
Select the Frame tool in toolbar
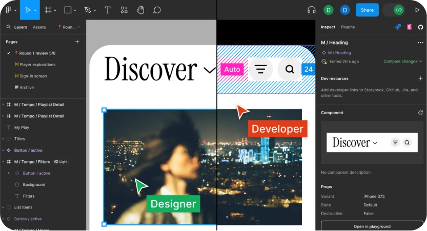pyautogui.click(x=48, y=10)
